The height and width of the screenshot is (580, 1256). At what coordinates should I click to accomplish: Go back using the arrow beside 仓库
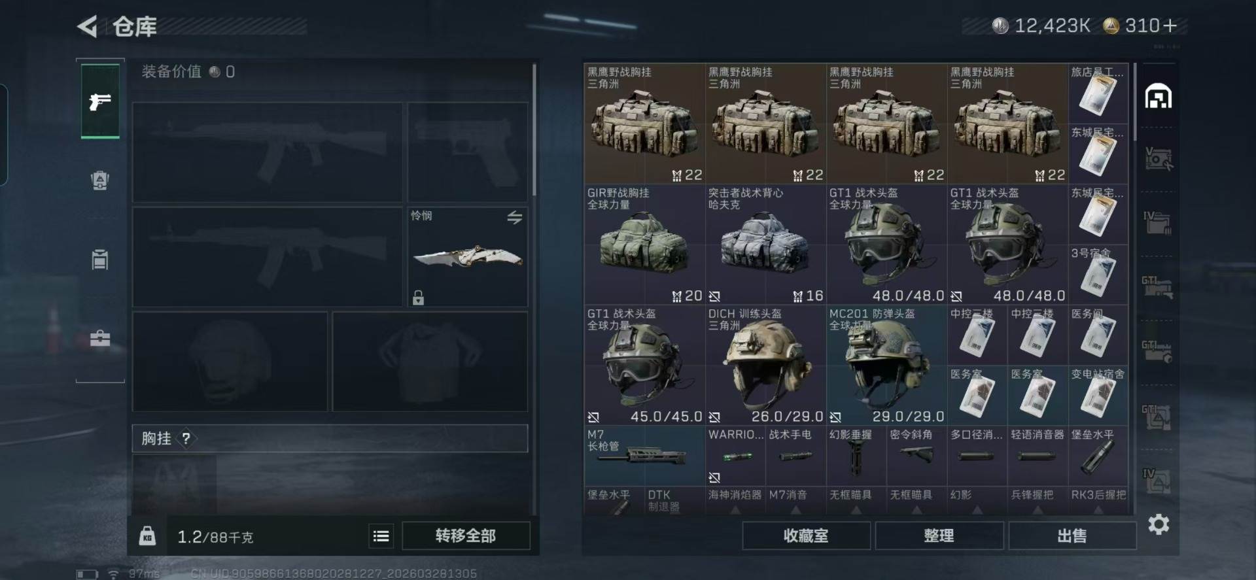pyautogui.click(x=87, y=27)
